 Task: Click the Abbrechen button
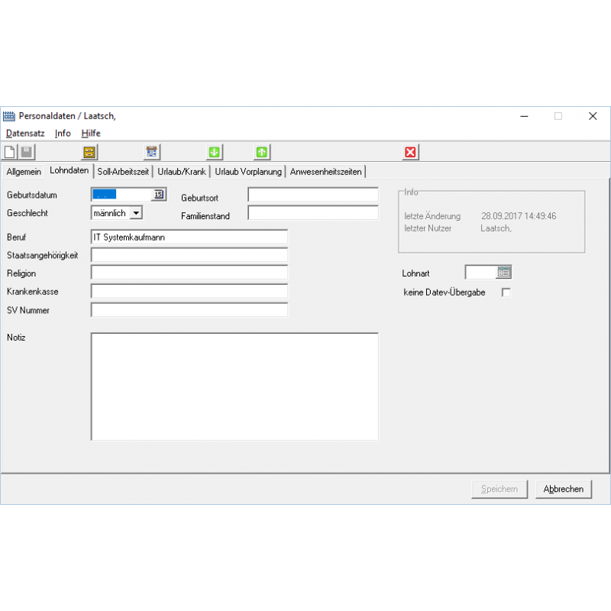pyautogui.click(x=564, y=489)
